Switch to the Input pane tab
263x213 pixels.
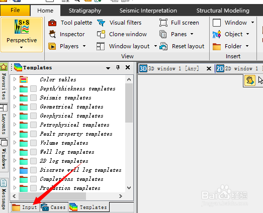[25, 207]
